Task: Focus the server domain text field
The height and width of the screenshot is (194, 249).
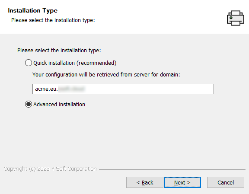Action: [123, 89]
